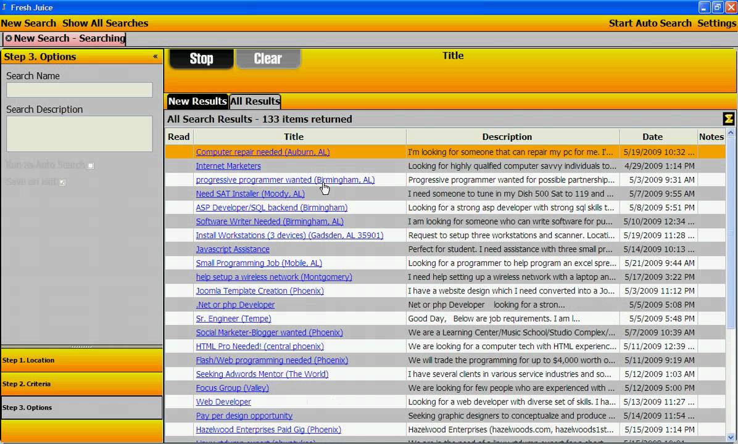Click Start Auto Search in the top bar
This screenshot has width=738, height=444.
[650, 23]
